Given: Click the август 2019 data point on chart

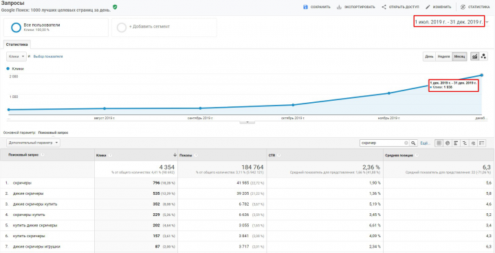Looking at the screenshot, I should [104, 108].
